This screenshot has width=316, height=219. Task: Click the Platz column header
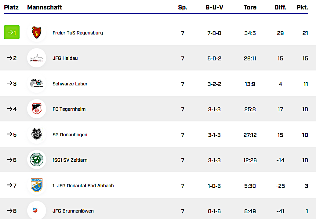pos(11,8)
